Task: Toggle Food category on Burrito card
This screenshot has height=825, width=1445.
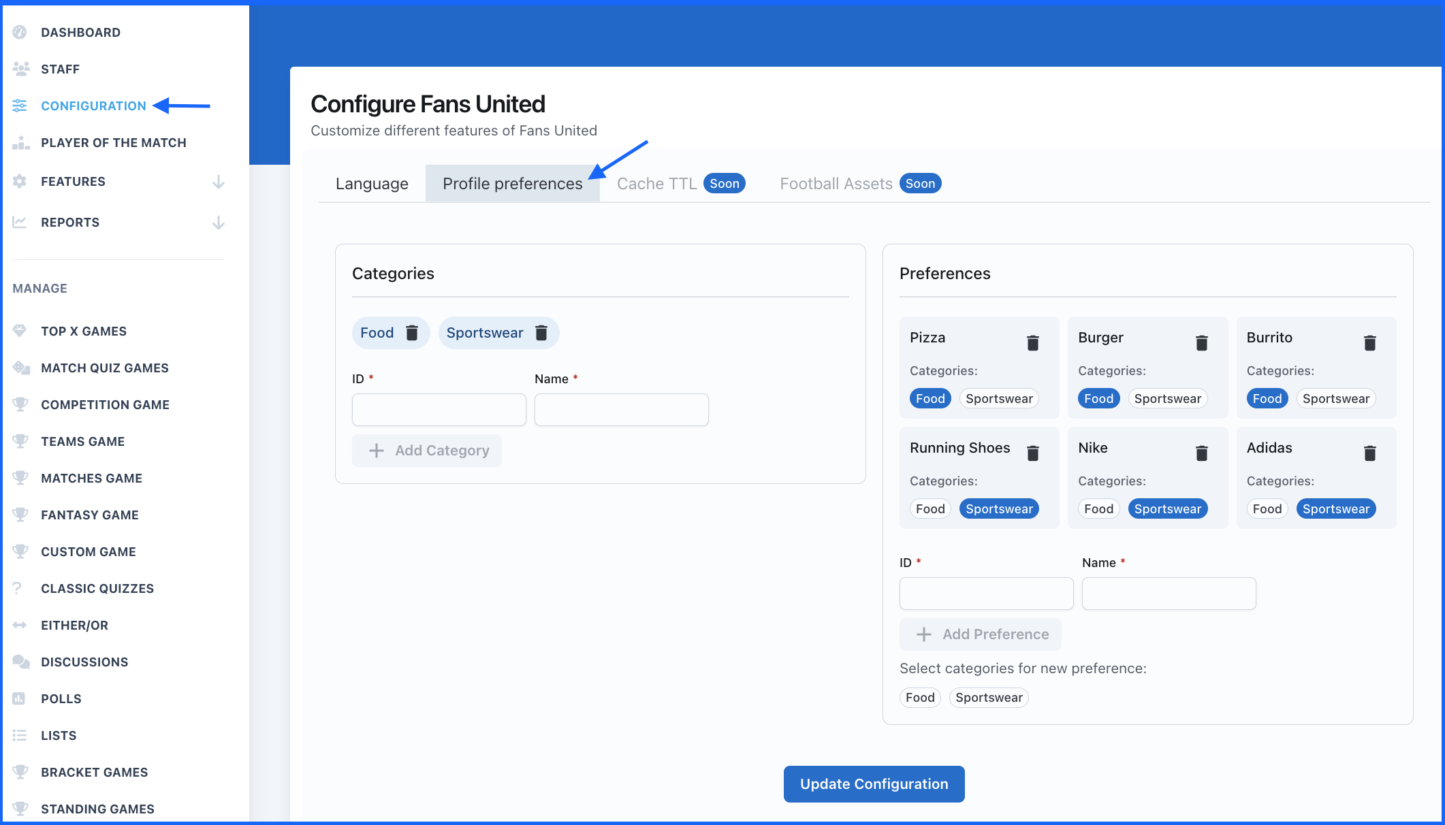Action: (x=1267, y=398)
